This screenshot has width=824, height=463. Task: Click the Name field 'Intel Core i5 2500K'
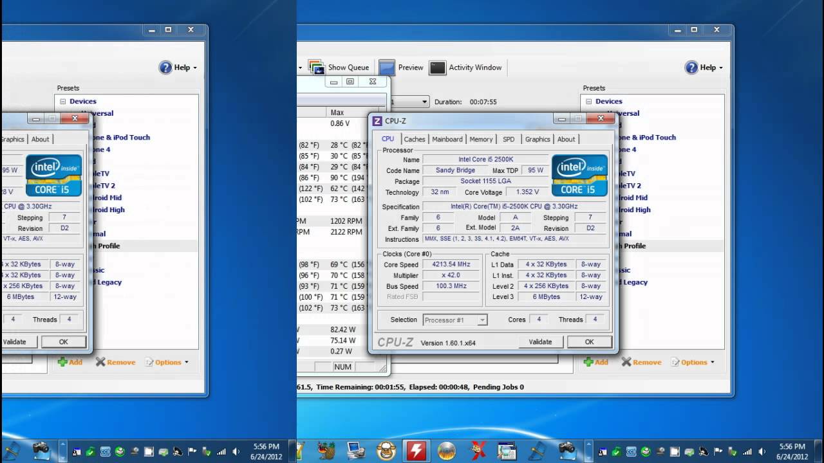tap(486, 159)
